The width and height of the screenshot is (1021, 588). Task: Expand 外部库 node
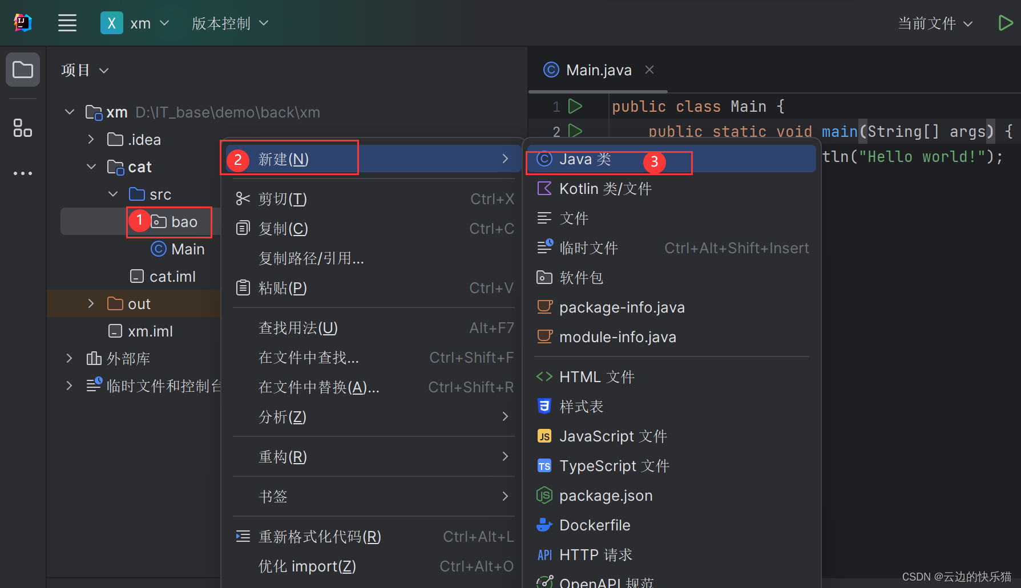(70, 358)
